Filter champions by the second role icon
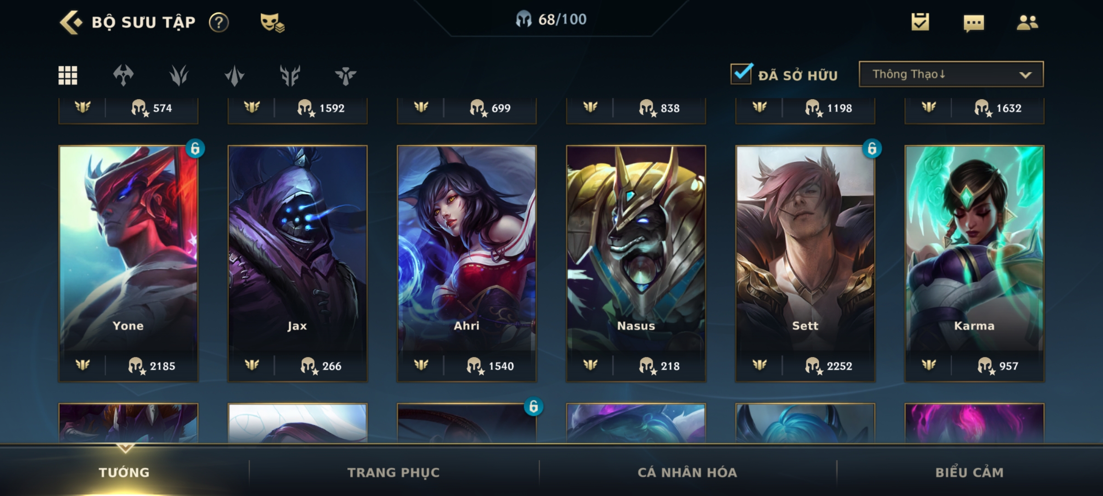Viewport: 1103px width, 496px height. (x=179, y=75)
